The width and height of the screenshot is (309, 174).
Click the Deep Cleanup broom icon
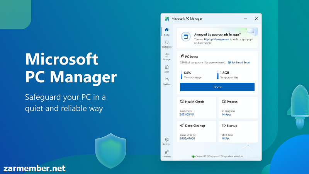pos(182,125)
